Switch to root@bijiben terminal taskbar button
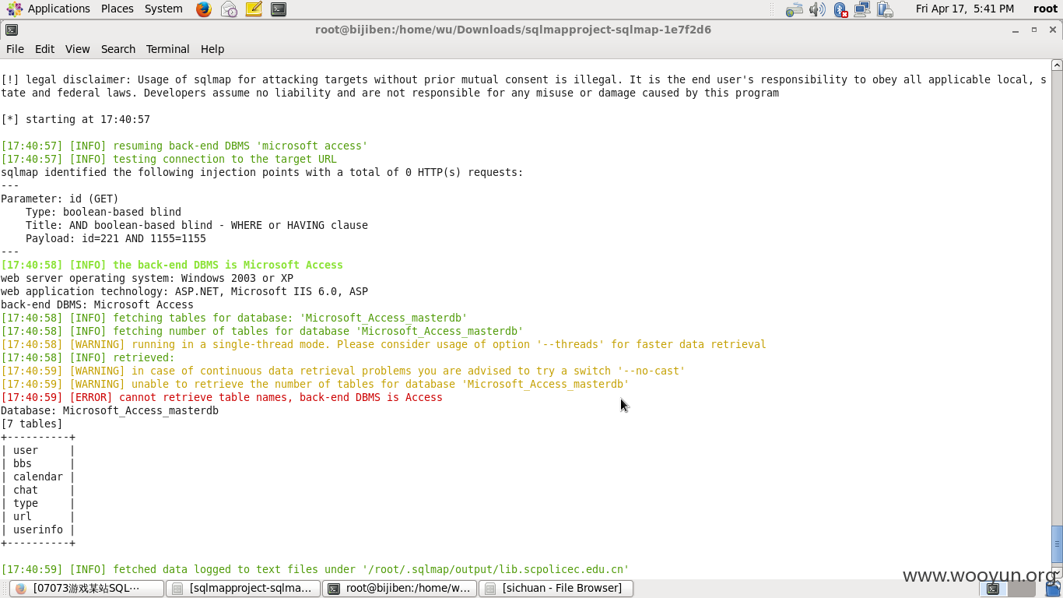The height and width of the screenshot is (598, 1063). click(400, 588)
